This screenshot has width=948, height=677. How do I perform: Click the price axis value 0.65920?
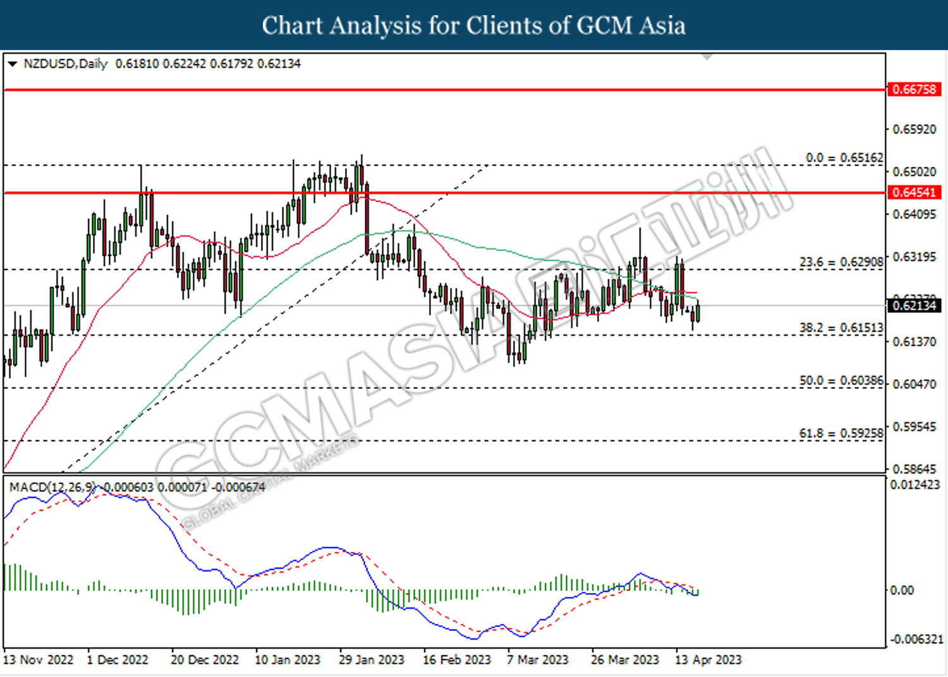(x=914, y=130)
